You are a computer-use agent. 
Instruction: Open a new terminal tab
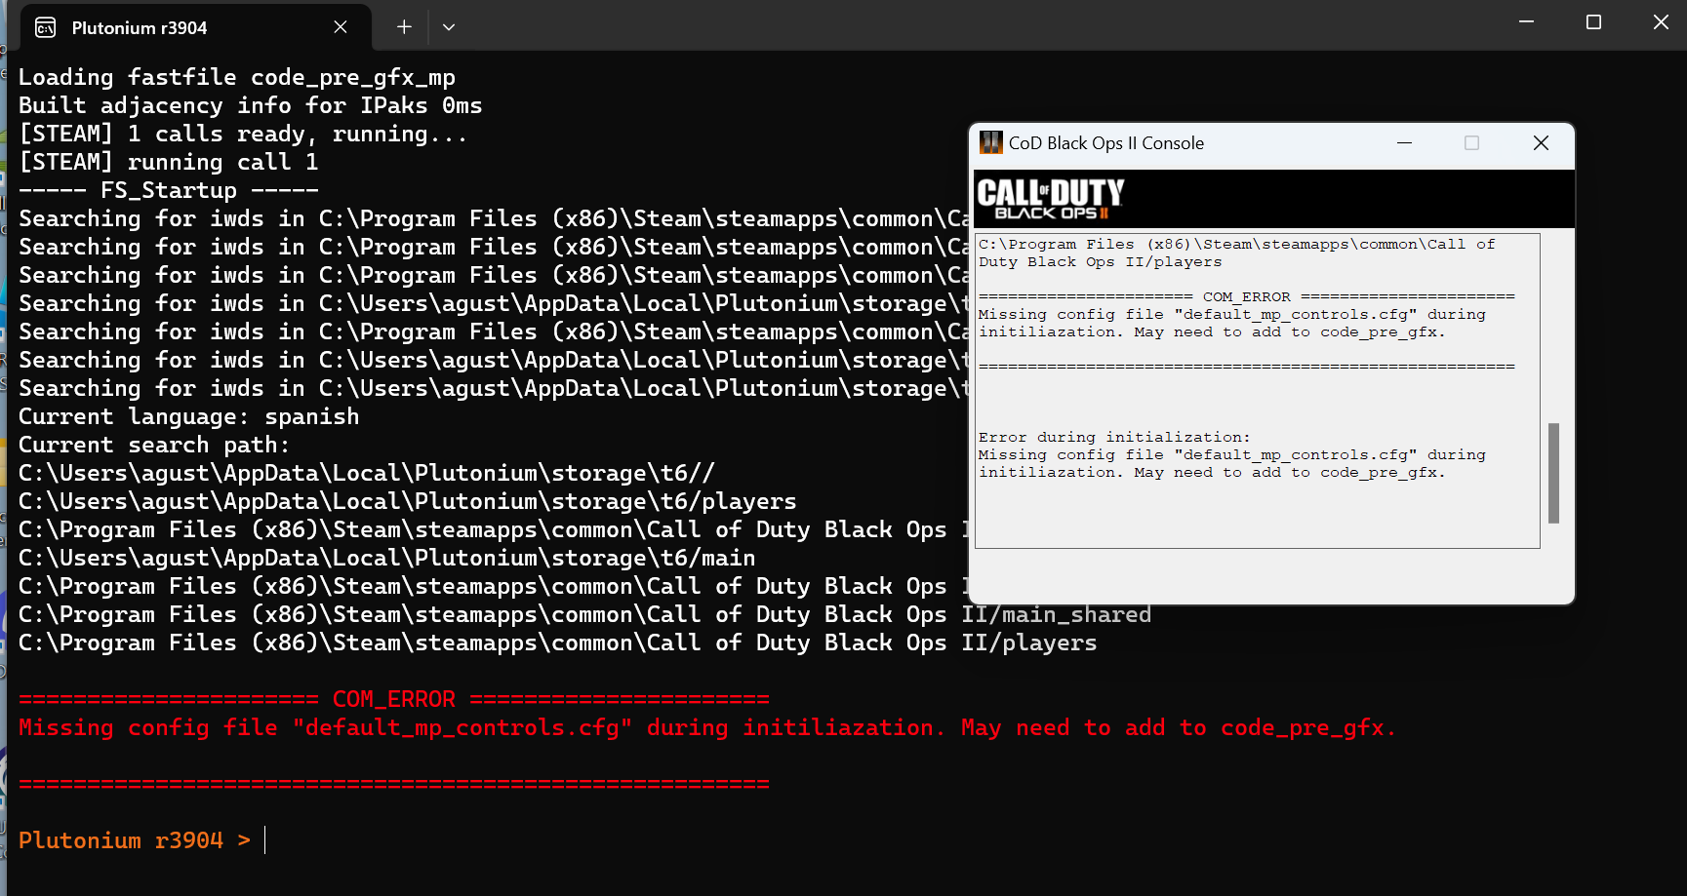pyautogui.click(x=404, y=27)
